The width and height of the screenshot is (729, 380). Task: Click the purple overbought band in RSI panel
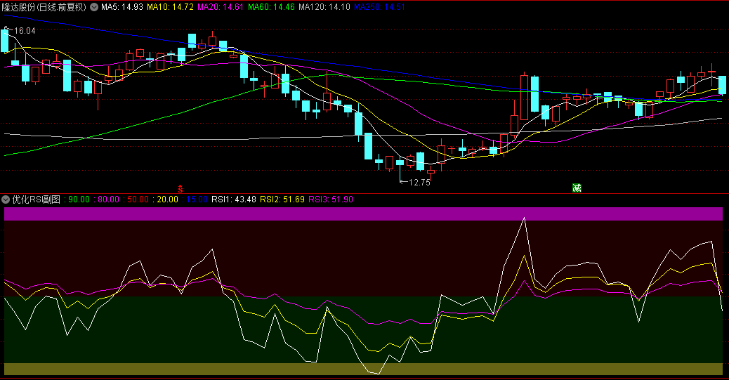pyautogui.click(x=364, y=214)
